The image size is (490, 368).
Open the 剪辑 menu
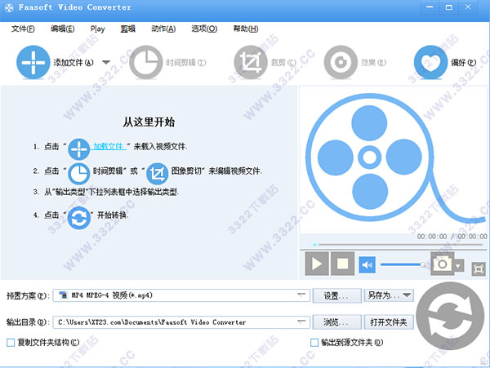tap(128, 29)
